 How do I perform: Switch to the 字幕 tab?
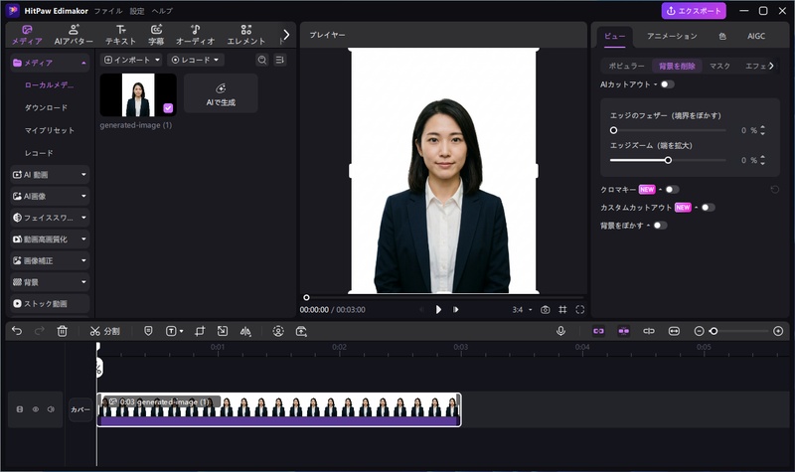tap(156, 35)
